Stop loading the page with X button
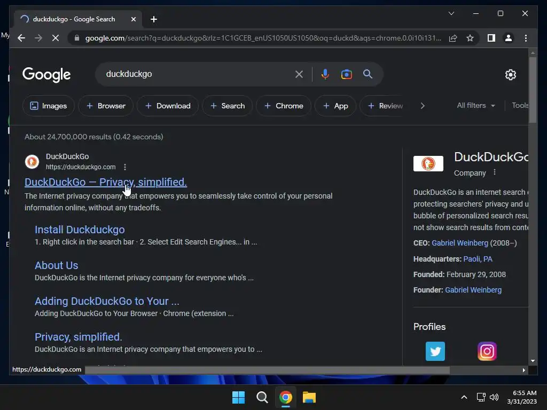Screen dimensions: 547x410 56,38
